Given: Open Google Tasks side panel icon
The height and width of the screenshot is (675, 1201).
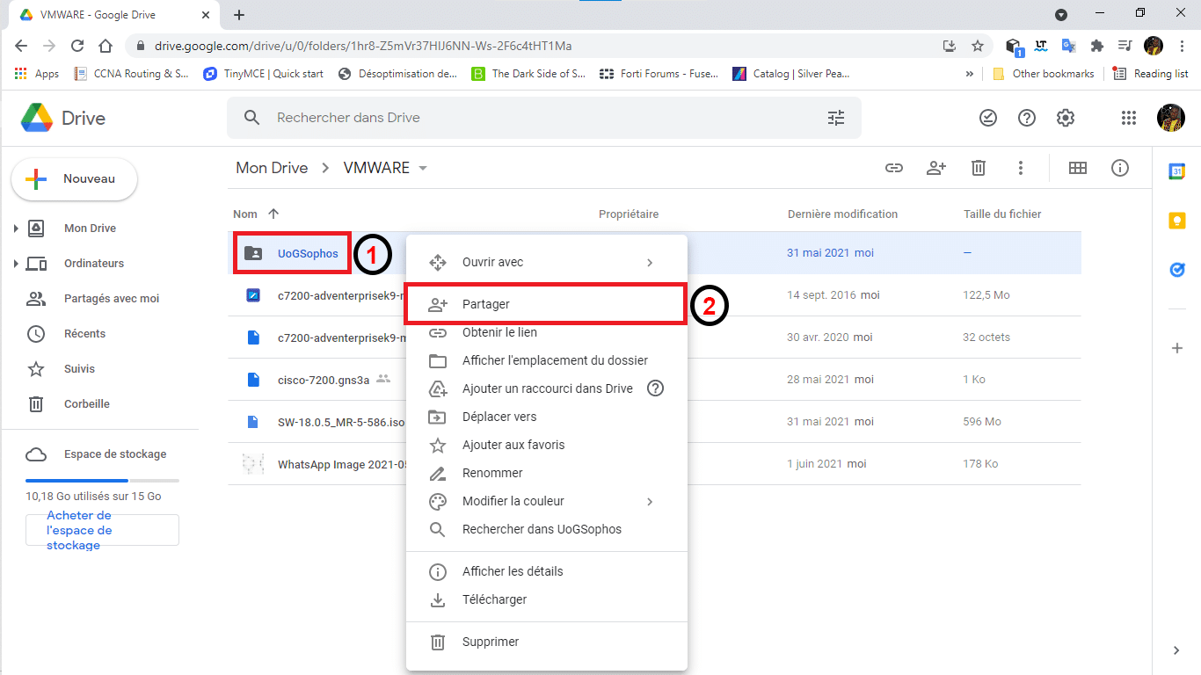Looking at the screenshot, I should 1177,270.
